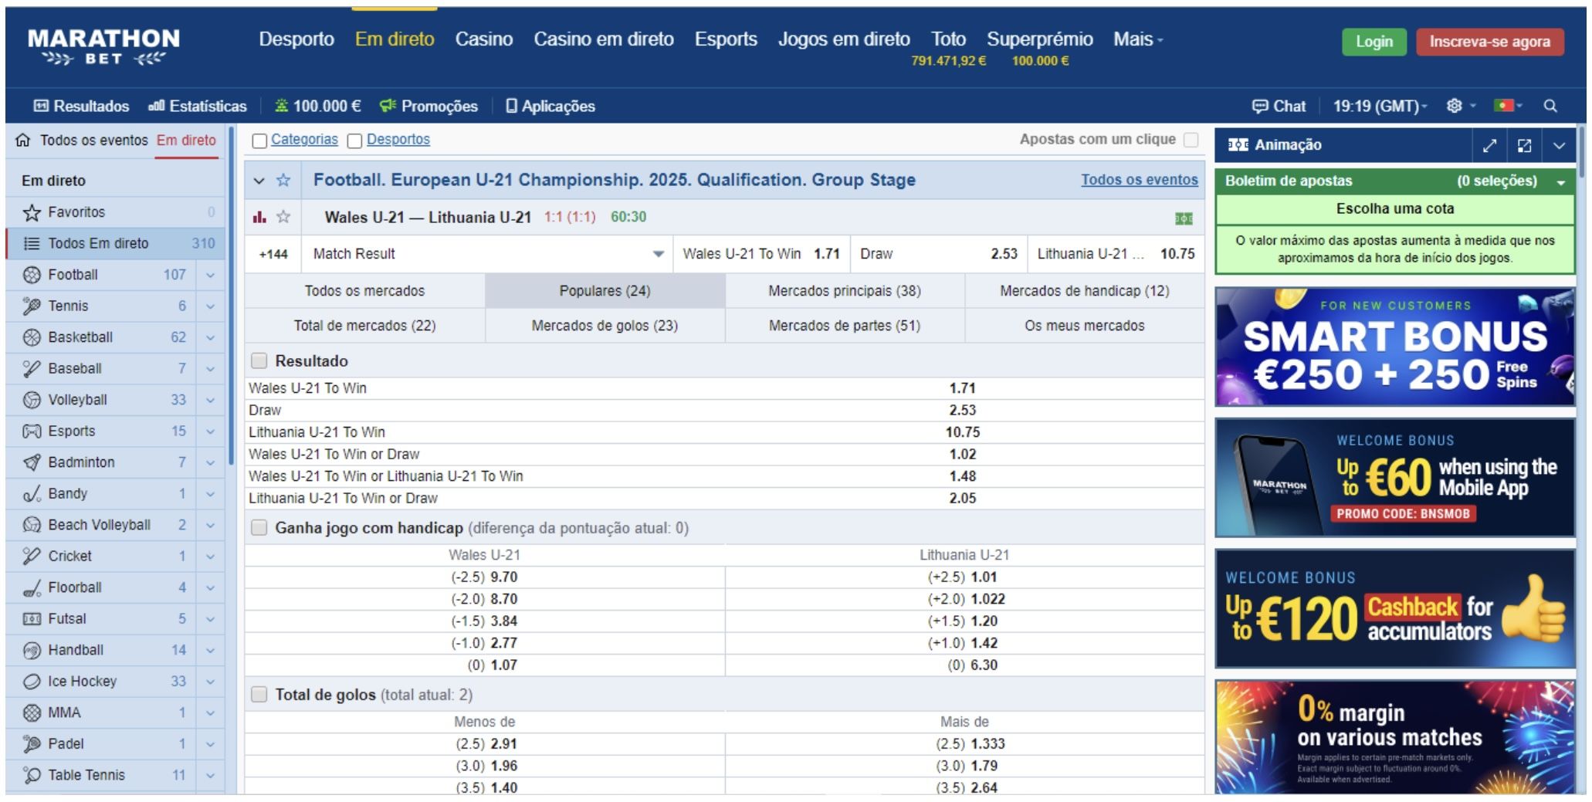This screenshot has width=1592, height=802.
Task: Click the Tennis racket icon in sidebar
Action: click(32, 306)
